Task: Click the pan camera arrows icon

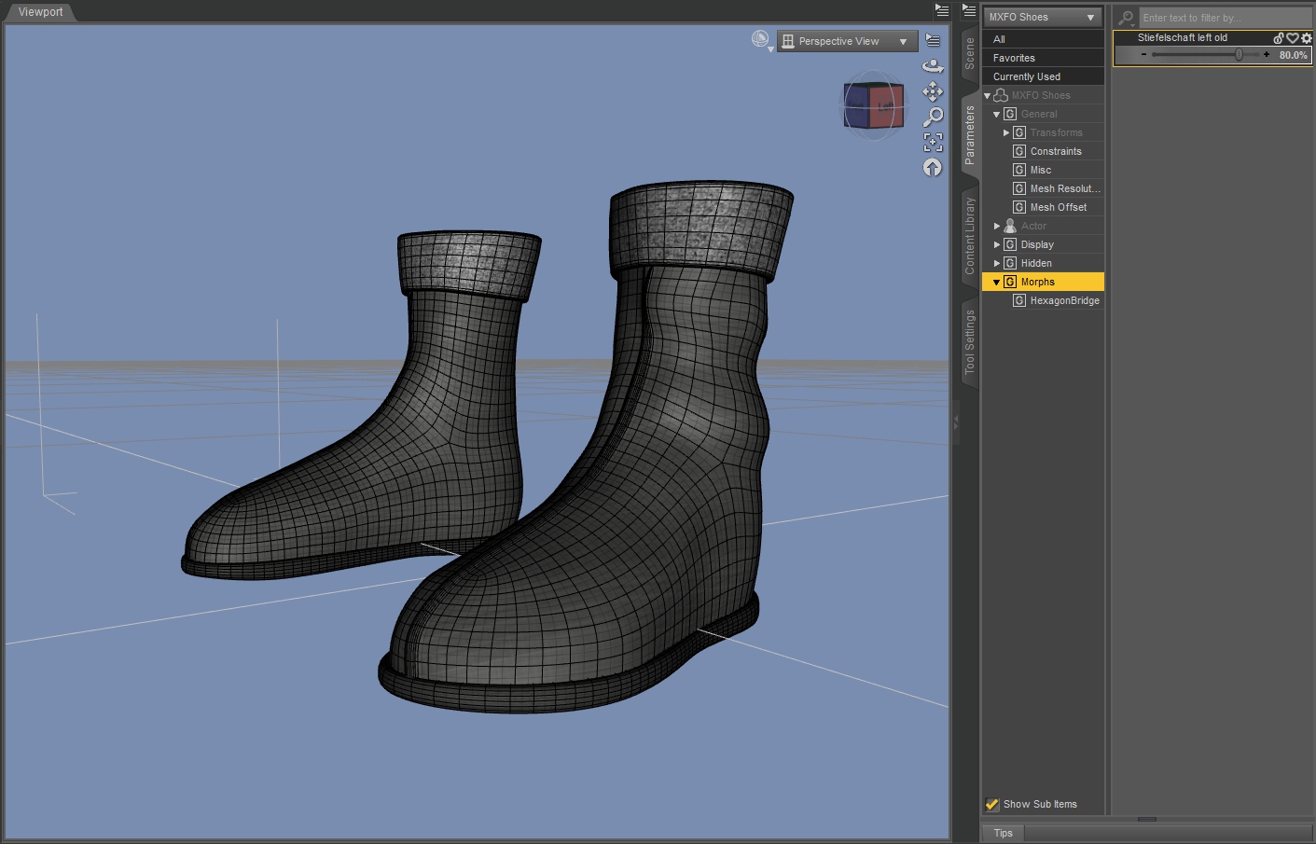Action: pyautogui.click(x=933, y=90)
